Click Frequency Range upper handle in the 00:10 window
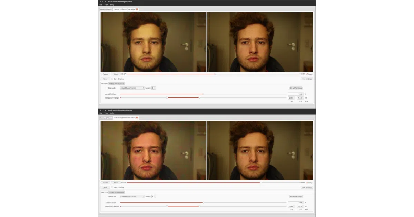This screenshot has width=414, height=217. 199,206
